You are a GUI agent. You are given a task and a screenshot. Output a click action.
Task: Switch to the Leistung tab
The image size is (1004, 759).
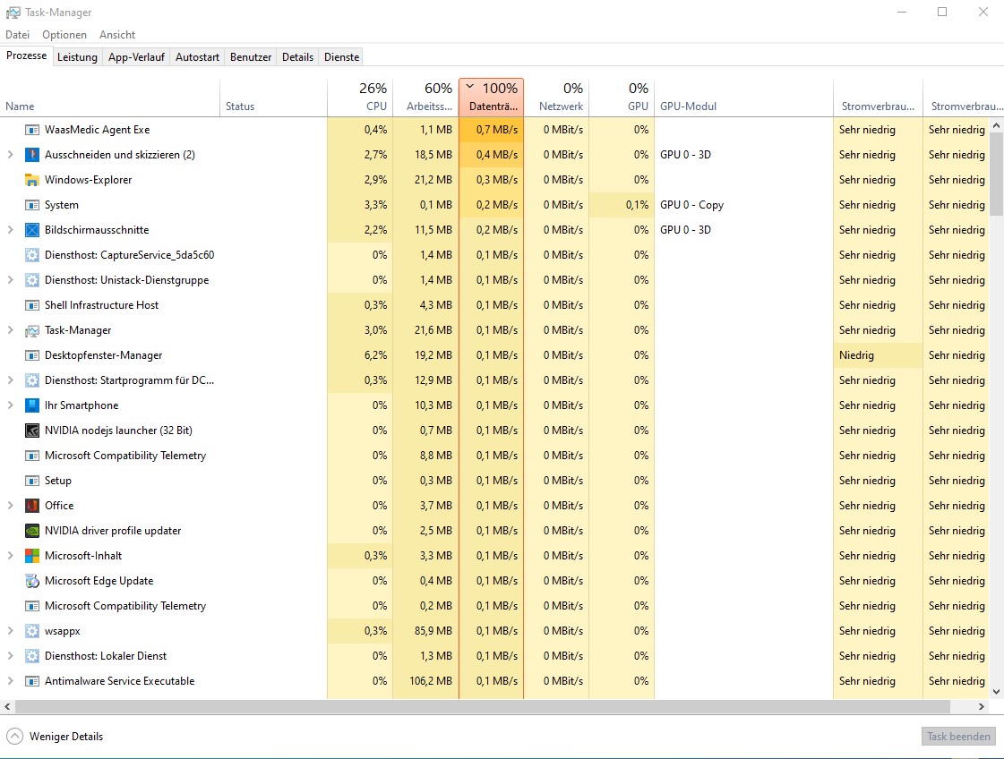coord(78,57)
